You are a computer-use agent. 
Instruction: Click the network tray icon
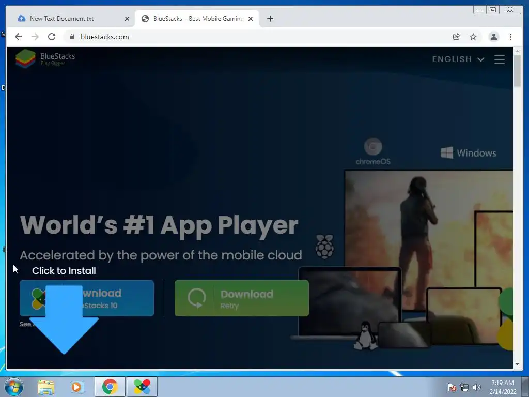pos(464,387)
